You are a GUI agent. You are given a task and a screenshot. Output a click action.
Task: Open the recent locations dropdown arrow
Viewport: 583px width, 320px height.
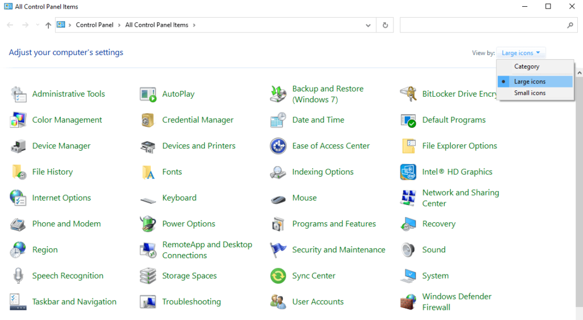(38, 25)
